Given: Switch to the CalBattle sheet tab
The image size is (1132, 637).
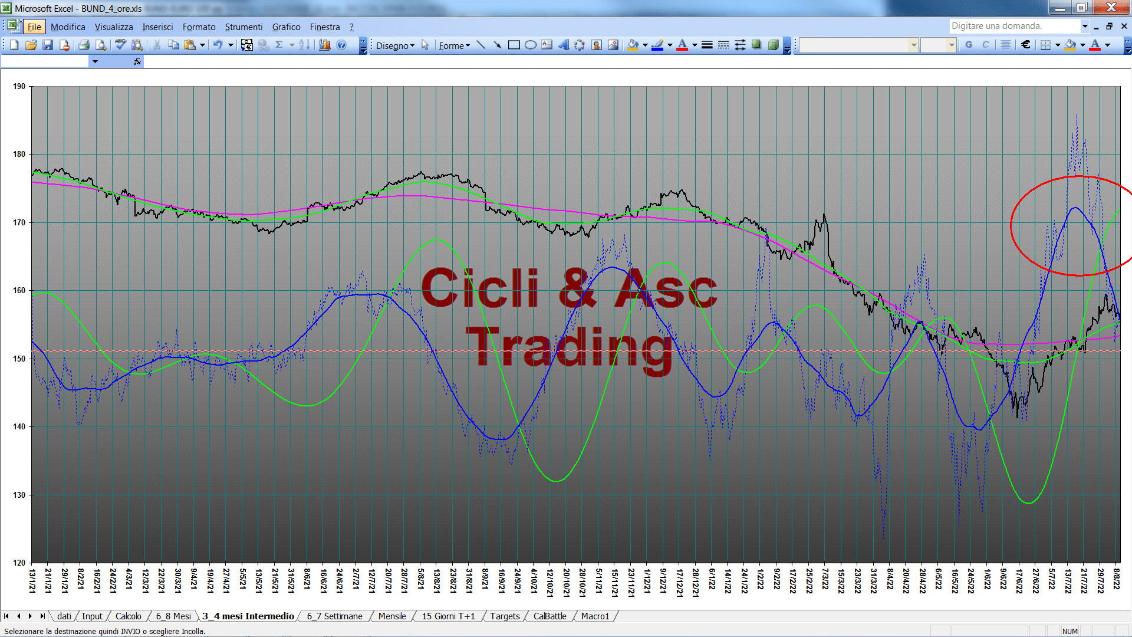Looking at the screenshot, I should (x=549, y=616).
